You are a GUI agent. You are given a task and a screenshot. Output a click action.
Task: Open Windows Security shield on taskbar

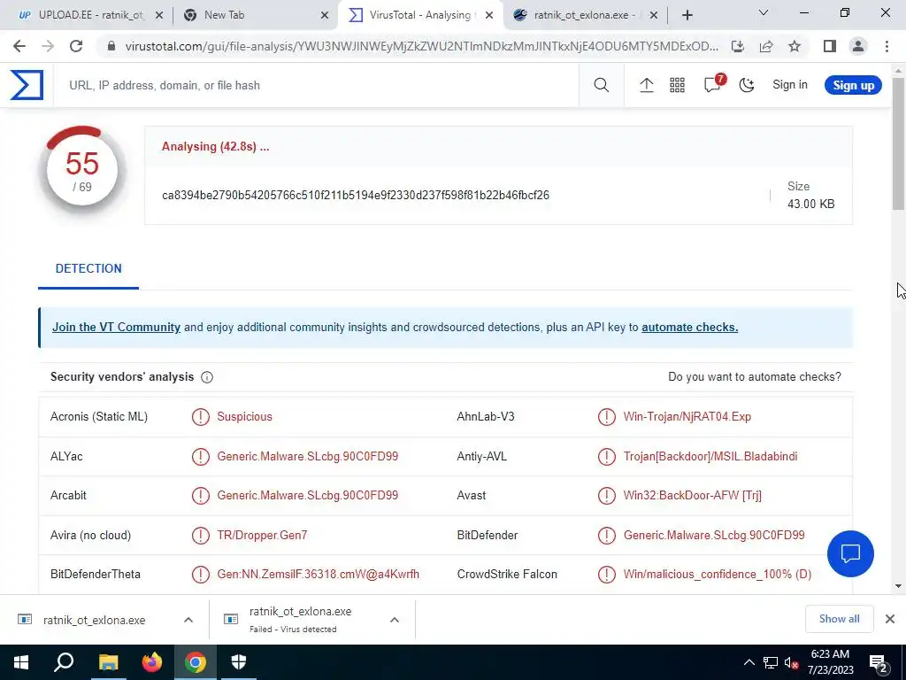click(x=239, y=662)
